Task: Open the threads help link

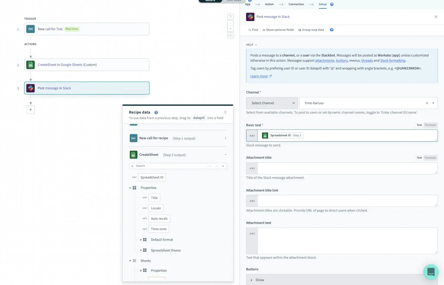Action: click(367, 61)
